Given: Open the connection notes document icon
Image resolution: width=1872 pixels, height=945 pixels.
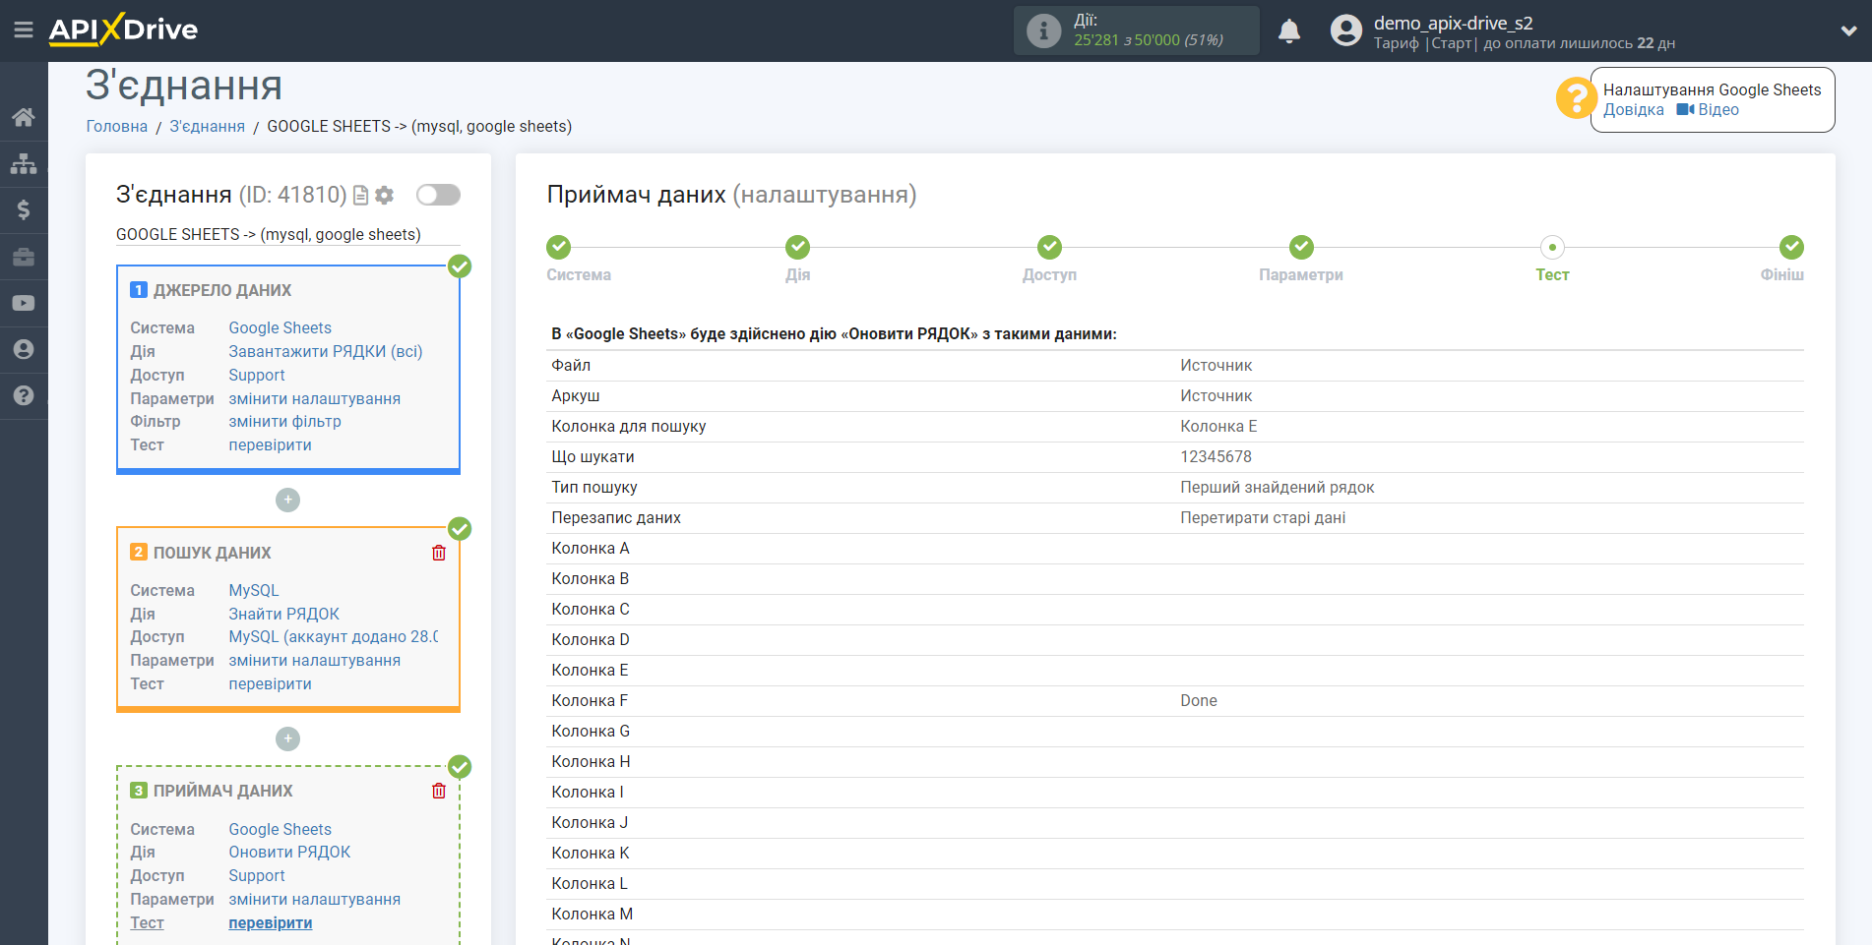Looking at the screenshot, I should (x=360, y=196).
